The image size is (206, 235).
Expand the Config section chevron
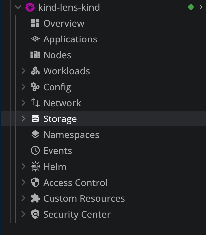23,87
